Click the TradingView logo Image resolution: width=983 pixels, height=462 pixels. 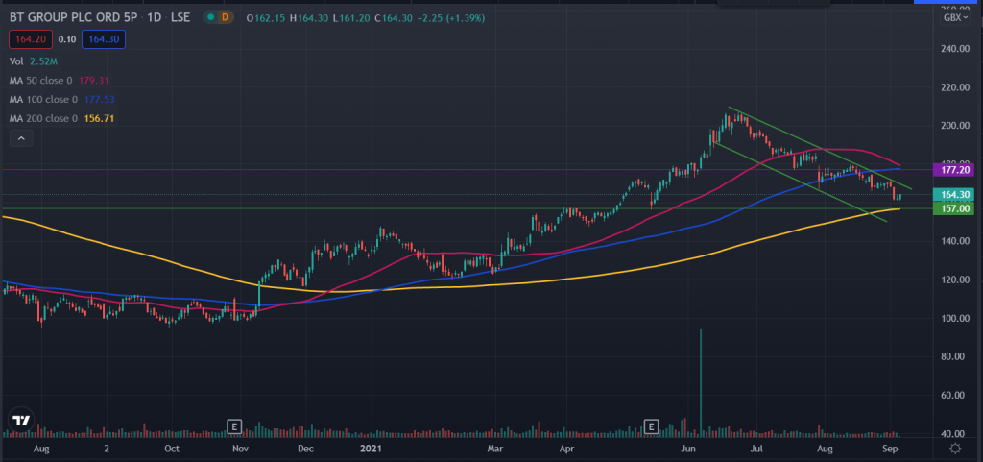tap(21, 420)
